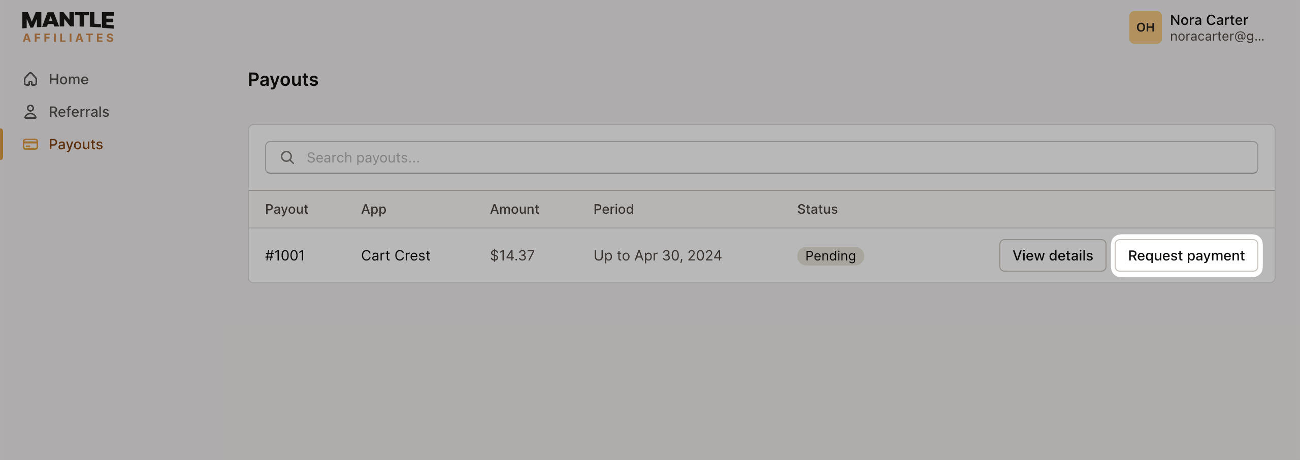
Task: Click the magnifying glass search icon
Action: click(x=288, y=157)
